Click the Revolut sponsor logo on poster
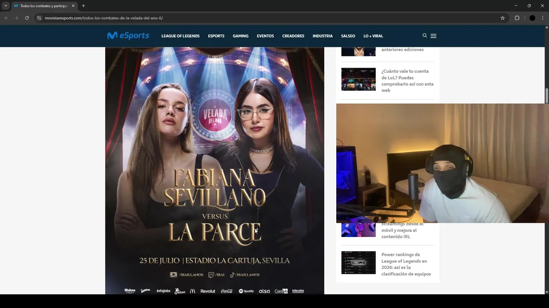Screen dimensions: 549x308 (208, 291)
